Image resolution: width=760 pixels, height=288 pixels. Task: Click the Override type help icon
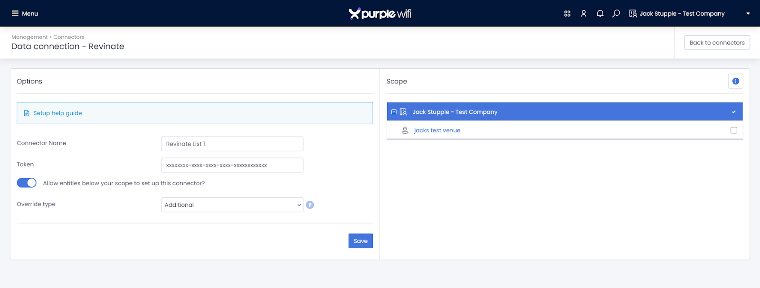pyautogui.click(x=310, y=205)
